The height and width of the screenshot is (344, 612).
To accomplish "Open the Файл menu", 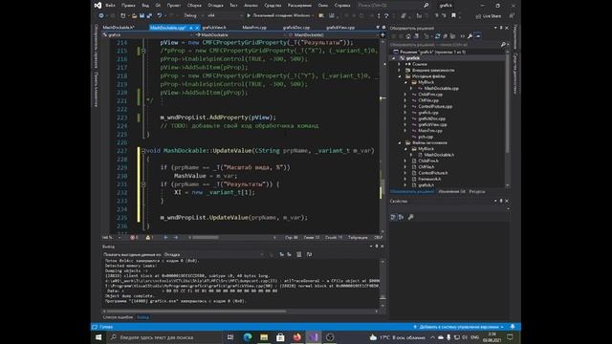I will coord(110,6).
